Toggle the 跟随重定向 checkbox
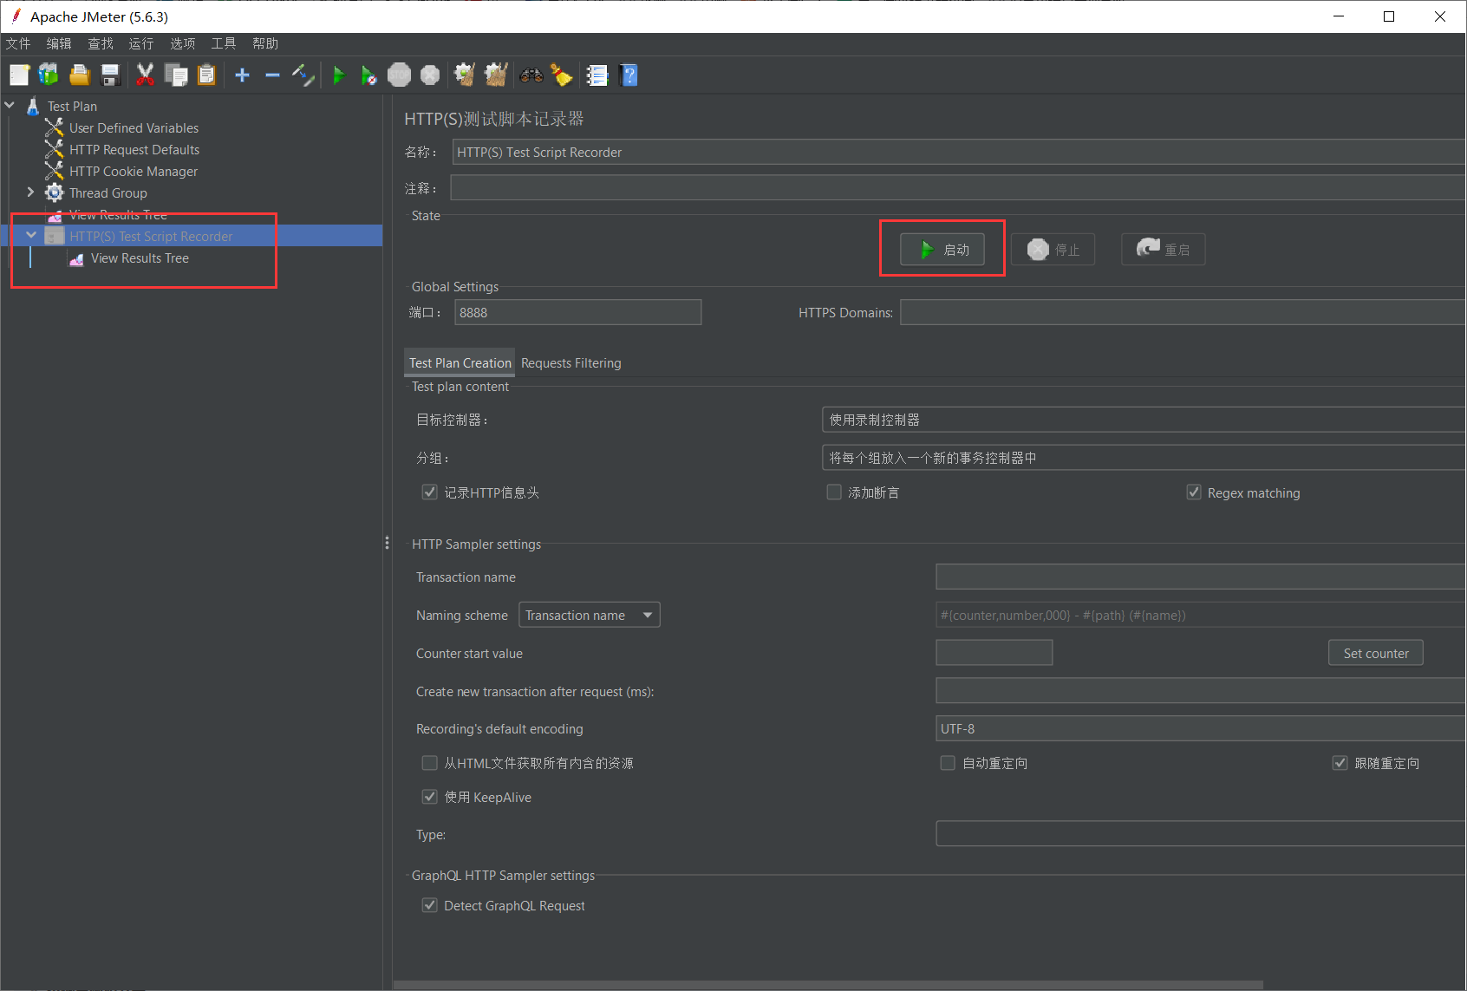Image resolution: width=1467 pixels, height=991 pixels. (1340, 763)
